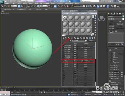Viewport: 125px width, 96px height.
Task: Toggle the Percent Snap icon
Action: tap(65, 6)
